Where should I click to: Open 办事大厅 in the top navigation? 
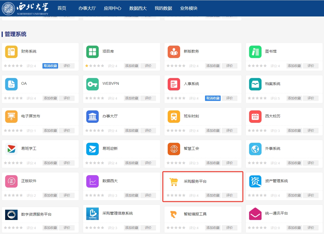pyautogui.click(x=87, y=8)
